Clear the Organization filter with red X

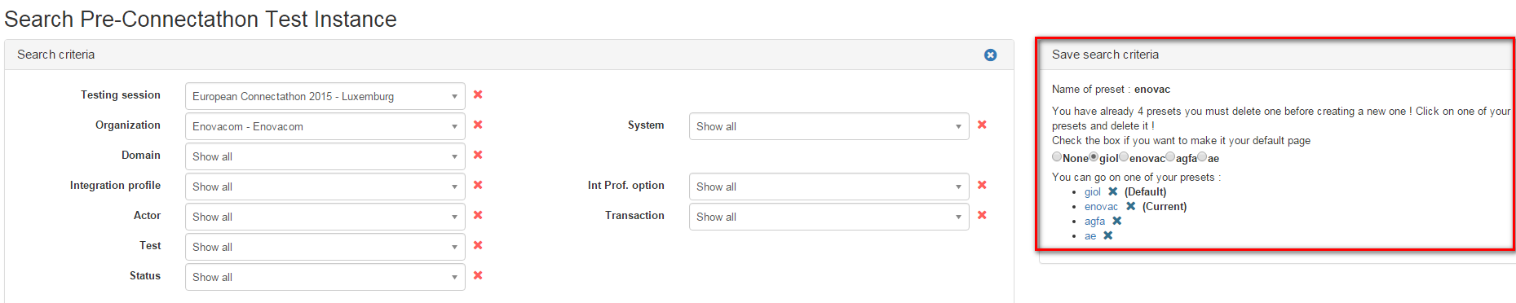[478, 125]
